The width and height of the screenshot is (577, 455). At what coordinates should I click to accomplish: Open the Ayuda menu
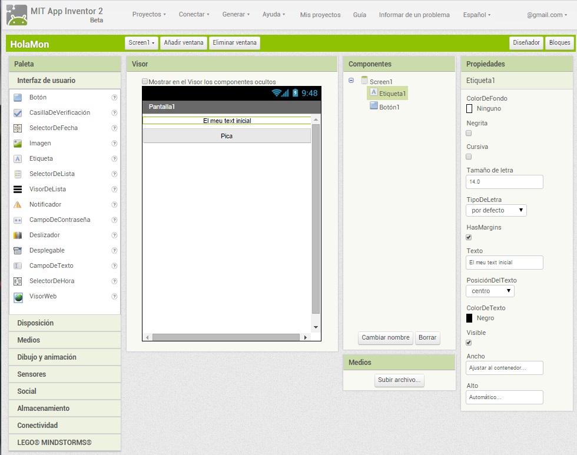coord(274,14)
